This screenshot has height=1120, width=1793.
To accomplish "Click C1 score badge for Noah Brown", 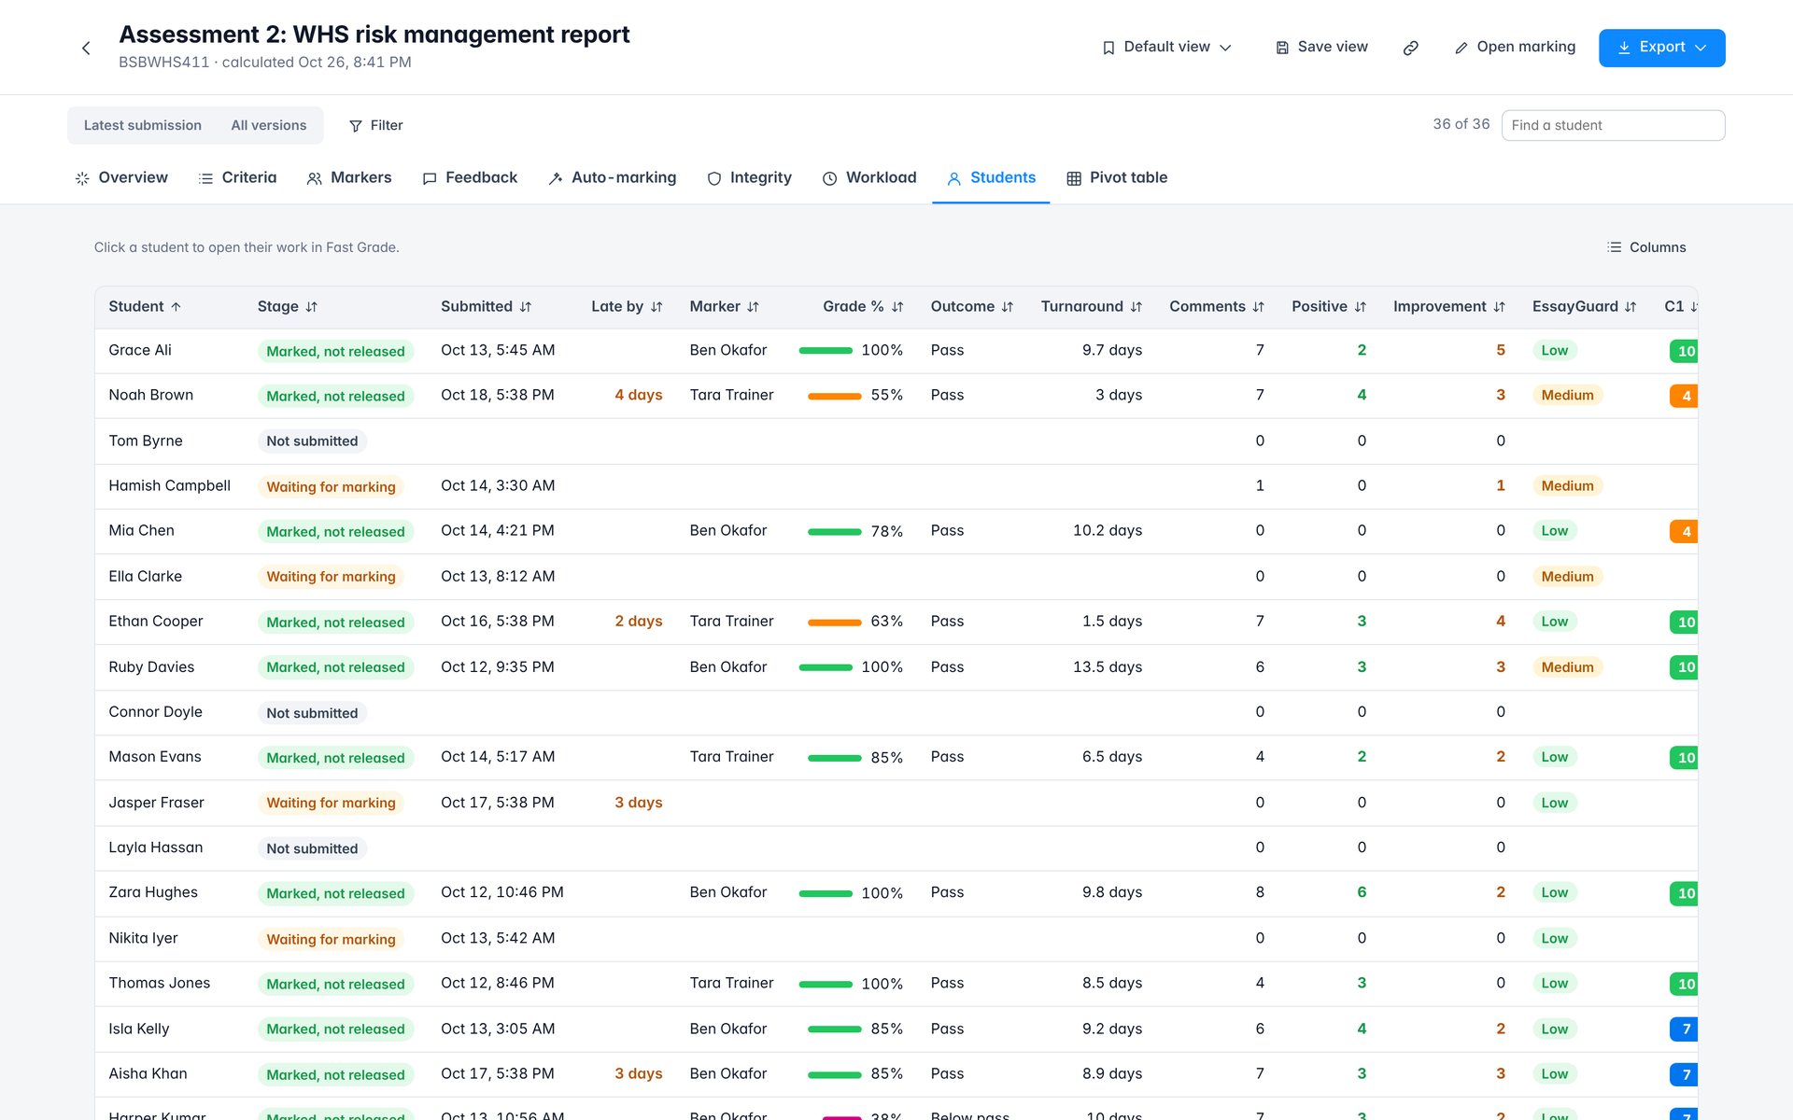I will [1684, 396].
